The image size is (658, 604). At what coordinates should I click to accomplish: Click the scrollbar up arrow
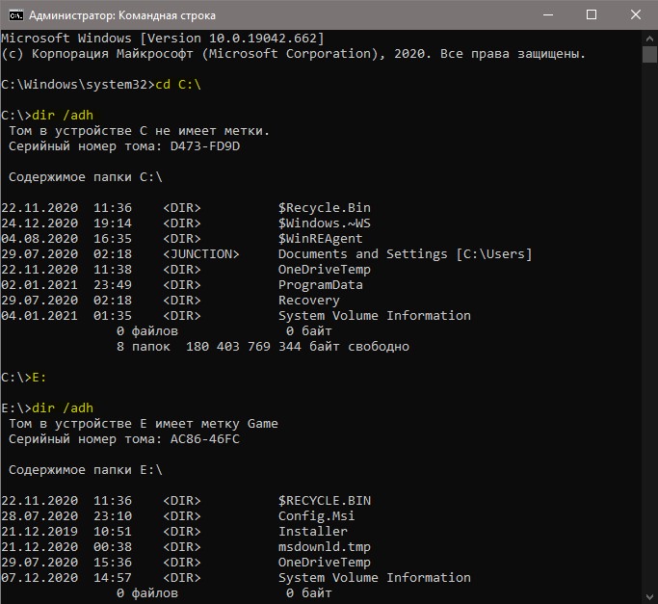click(649, 39)
